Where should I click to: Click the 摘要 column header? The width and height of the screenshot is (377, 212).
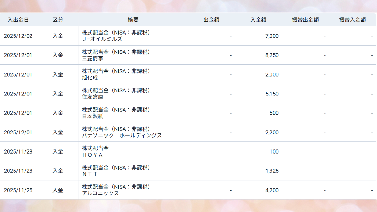coord(133,19)
